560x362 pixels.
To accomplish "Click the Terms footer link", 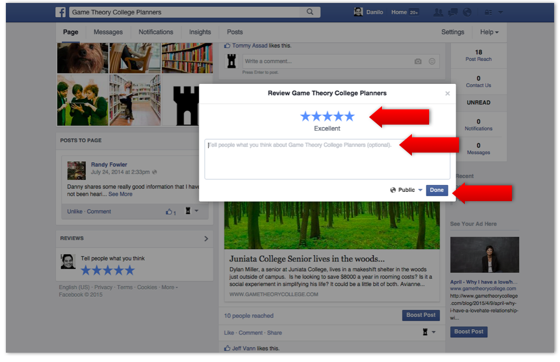I will click(125, 287).
